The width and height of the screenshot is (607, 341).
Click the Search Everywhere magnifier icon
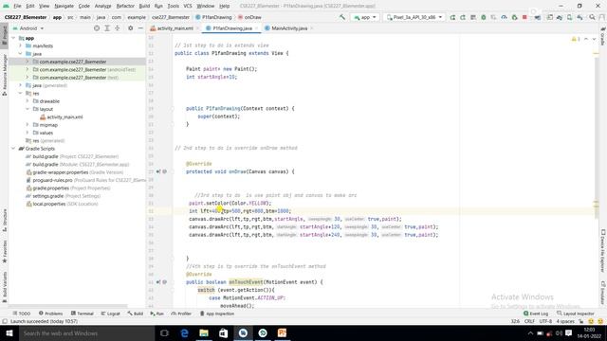pyautogui.click(x=592, y=17)
